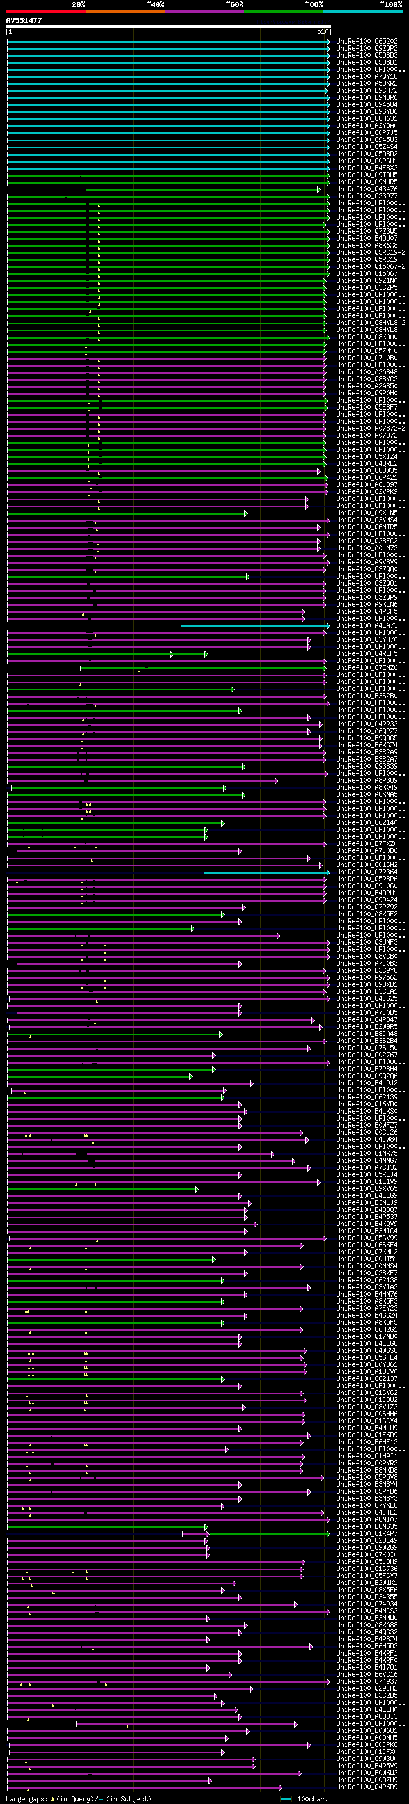This screenshot has width=409, height=1804.
Task: Select label UniRef100_Q8BYC3
Action: point(366,379)
